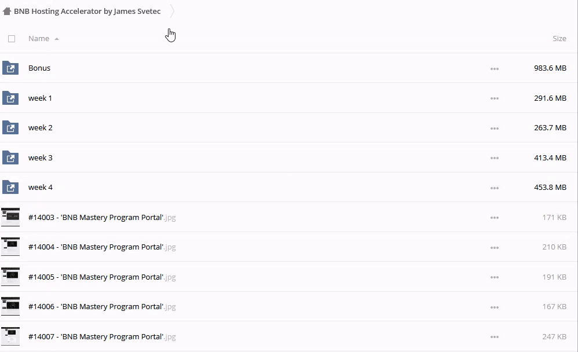Click the week 2 folder icon
This screenshot has width=578, height=352.
pyautogui.click(x=10, y=128)
